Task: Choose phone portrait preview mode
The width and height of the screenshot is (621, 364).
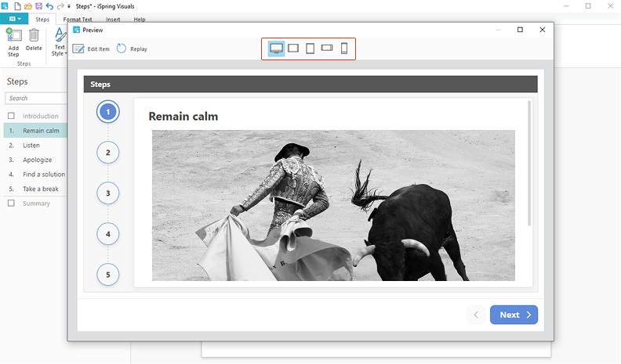Action: click(x=344, y=49)
